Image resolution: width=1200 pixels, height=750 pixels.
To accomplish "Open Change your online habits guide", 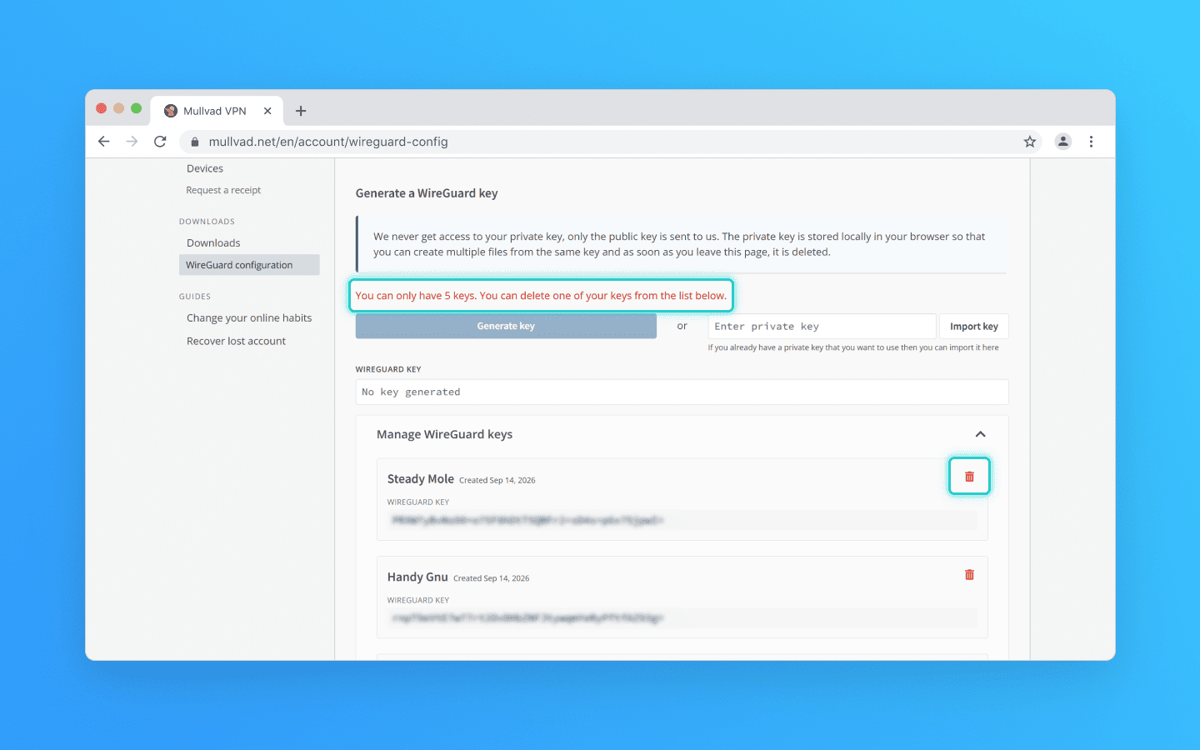I will [x=249, y=318].
